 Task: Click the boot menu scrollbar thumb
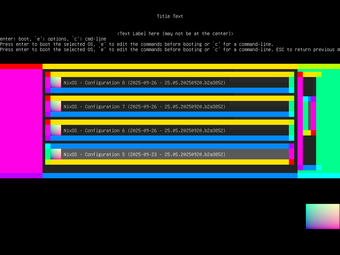309,116
